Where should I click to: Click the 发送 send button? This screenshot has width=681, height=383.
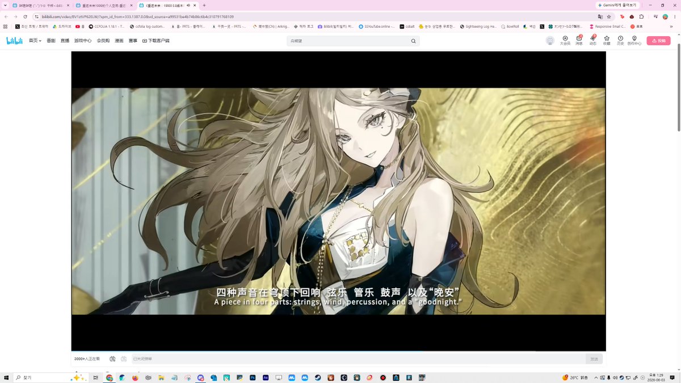point(594,359)
